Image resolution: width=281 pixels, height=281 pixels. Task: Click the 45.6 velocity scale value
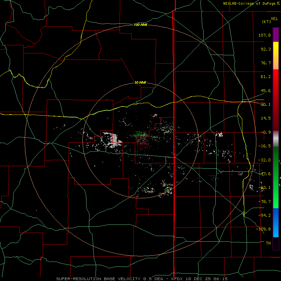266,91
